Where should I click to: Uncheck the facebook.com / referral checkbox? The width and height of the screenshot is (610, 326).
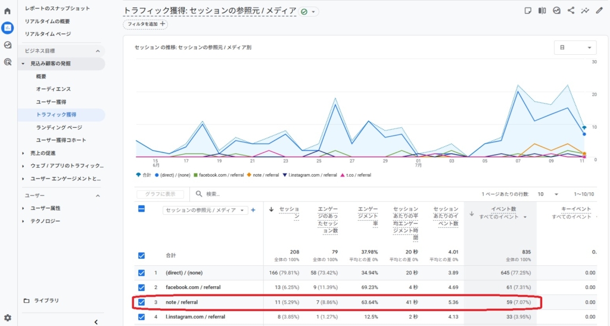click(x=142, y=287)
